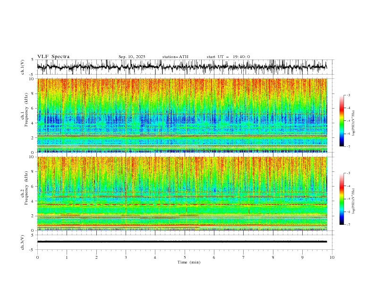
Task: Click time axis tick label "3"
Action: click(x=126, y=257)
